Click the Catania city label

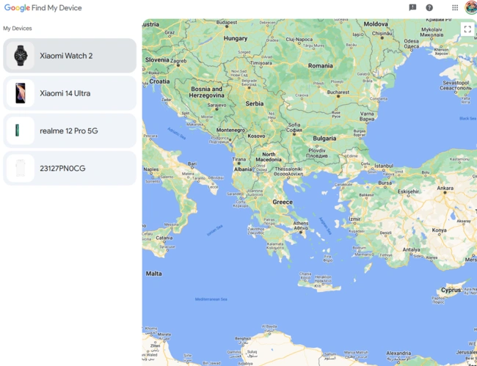pos(164,238)
